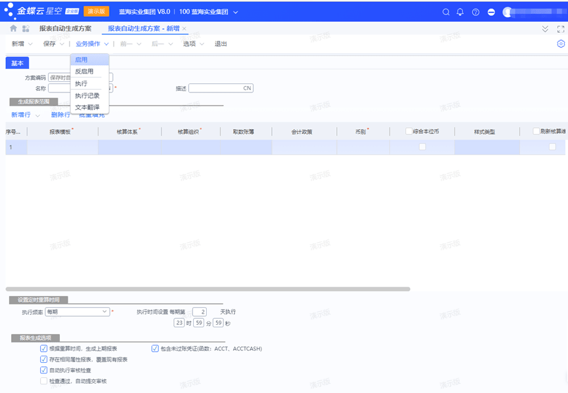Click the settings gear below the toolbar
This screenshot has width=568, height=393.
point(561,44)
